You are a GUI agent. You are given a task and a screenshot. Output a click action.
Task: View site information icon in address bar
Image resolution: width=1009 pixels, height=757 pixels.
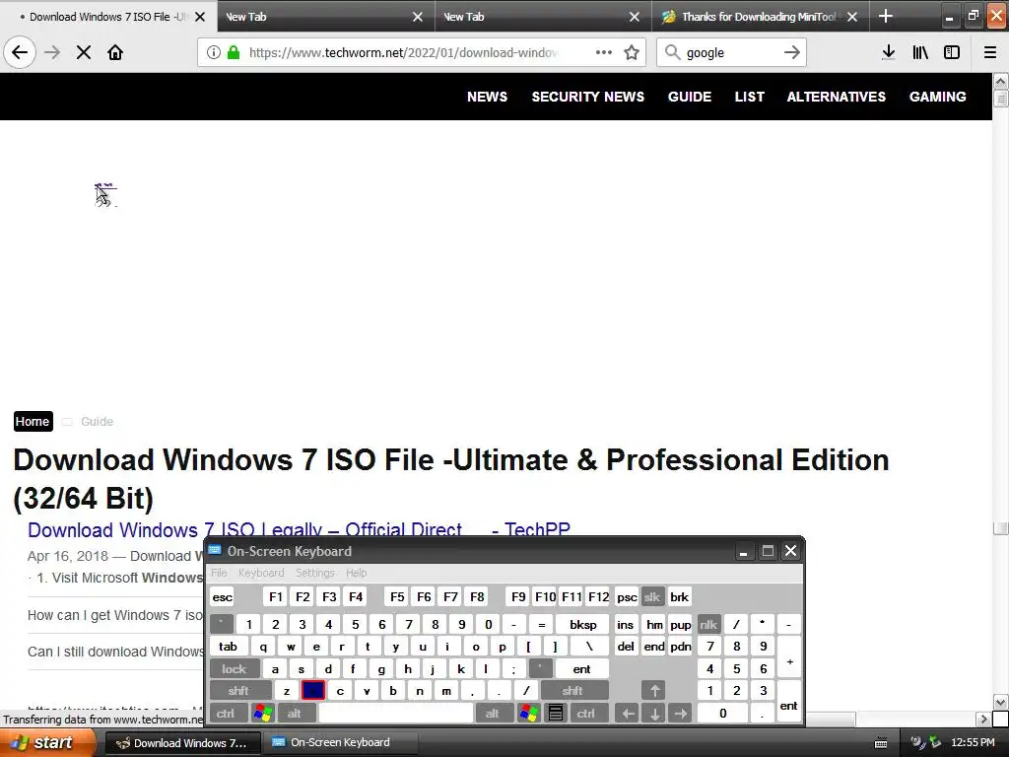tap(214, 52)
